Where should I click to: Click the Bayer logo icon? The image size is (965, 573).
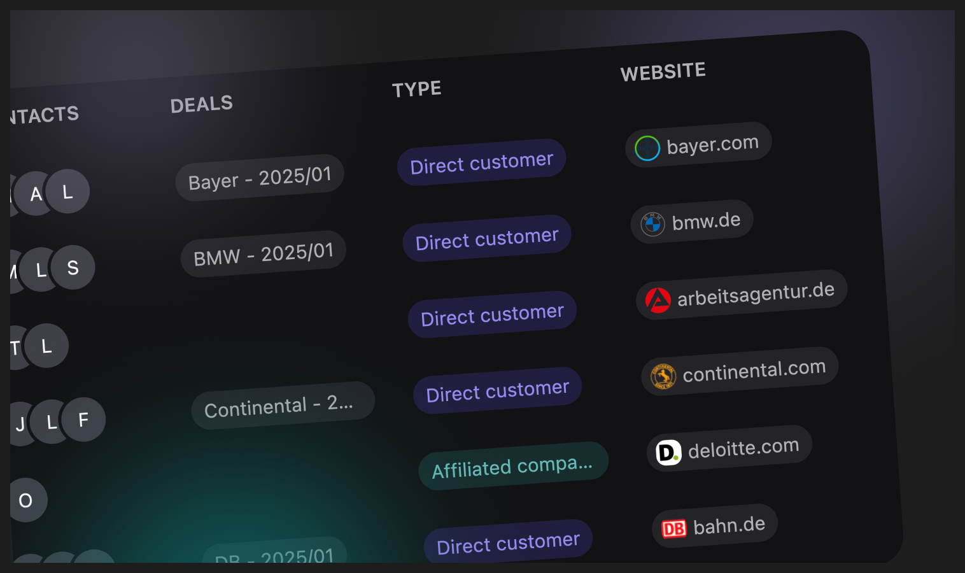point(647,148)
